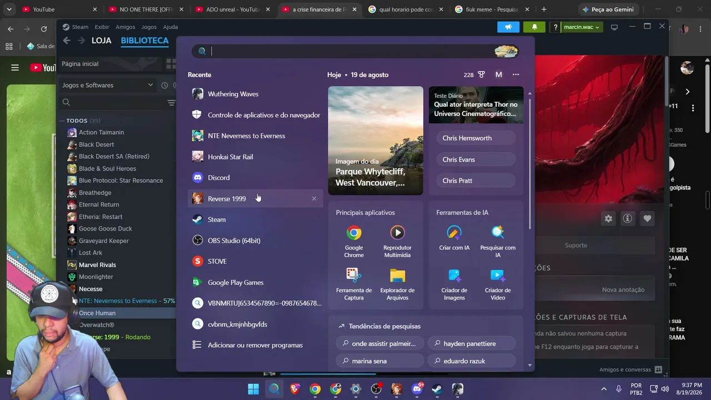Open Pesquisar com IA tool
This screenshot has height=400, width=711.
(x=498, y=242)
